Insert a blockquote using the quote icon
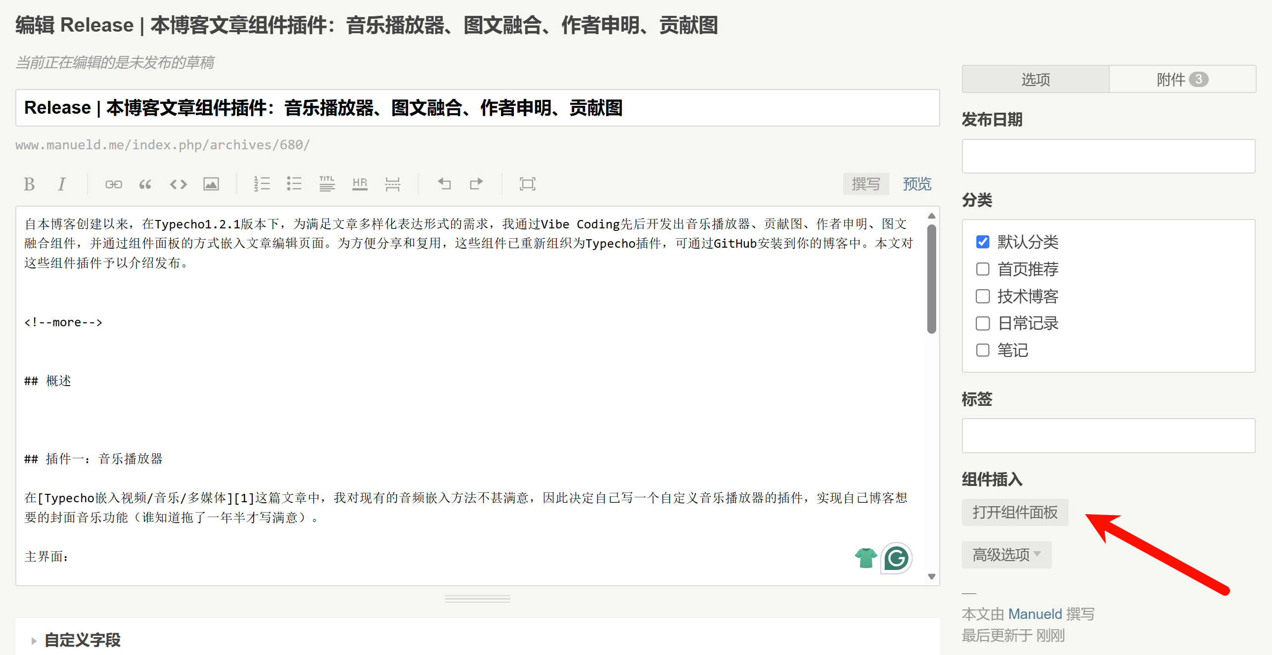Screen dimensions: 1272x655 coord(145,184)
